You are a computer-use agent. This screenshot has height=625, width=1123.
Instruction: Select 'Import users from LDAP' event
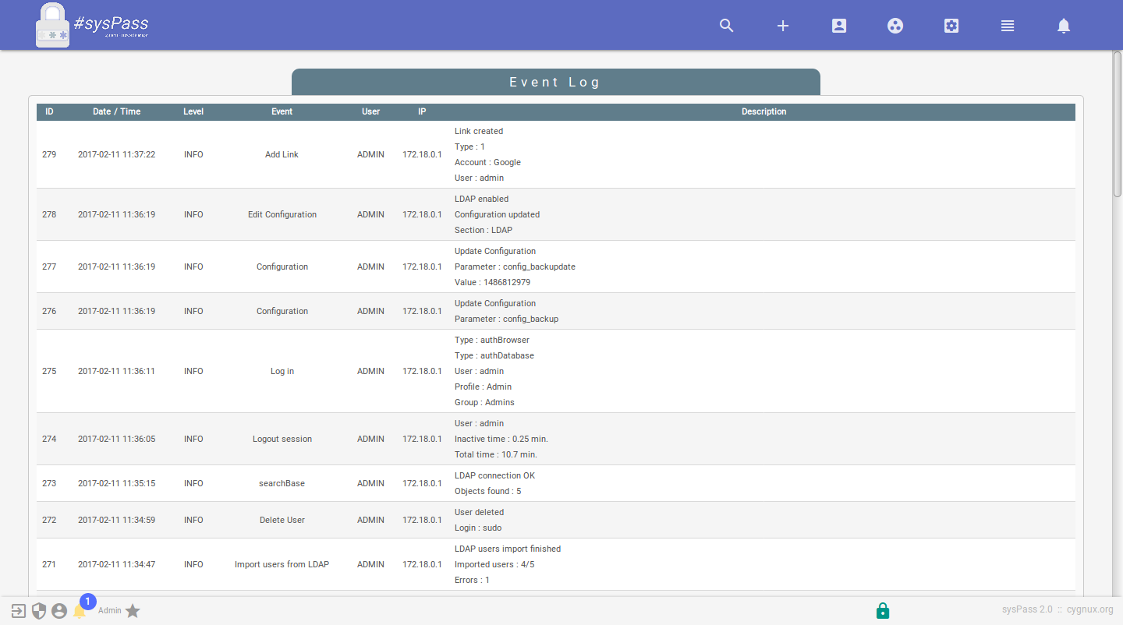[282, 564]
